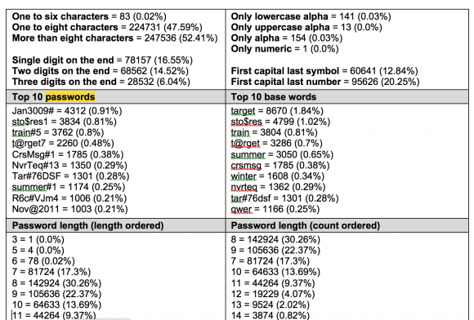This screenshot has width=474, height=320.
Task: Click First capital last symbol line
Action: pos(324,71)
